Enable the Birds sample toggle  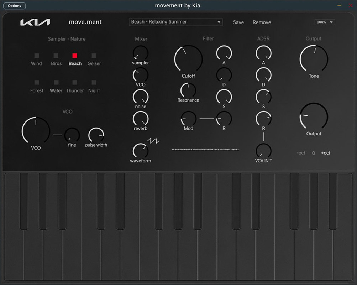tap(56, 56)
